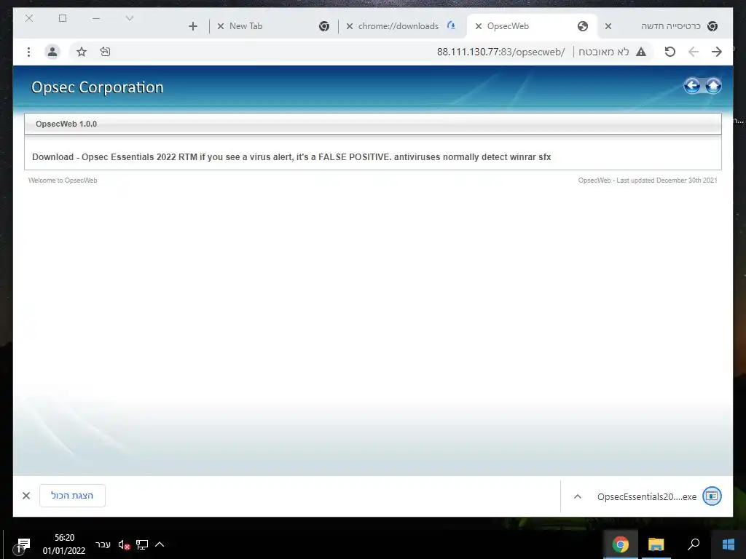Click the network tray icon
Screen dimensions: 746x559
142,544
